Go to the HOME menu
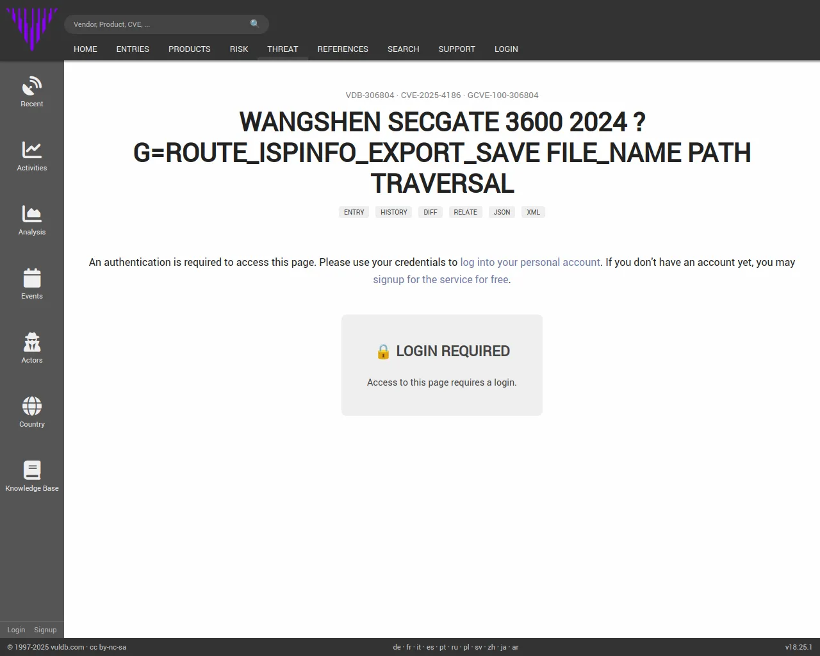The height and width of the screenshot is (656, 820). point(85,49)
